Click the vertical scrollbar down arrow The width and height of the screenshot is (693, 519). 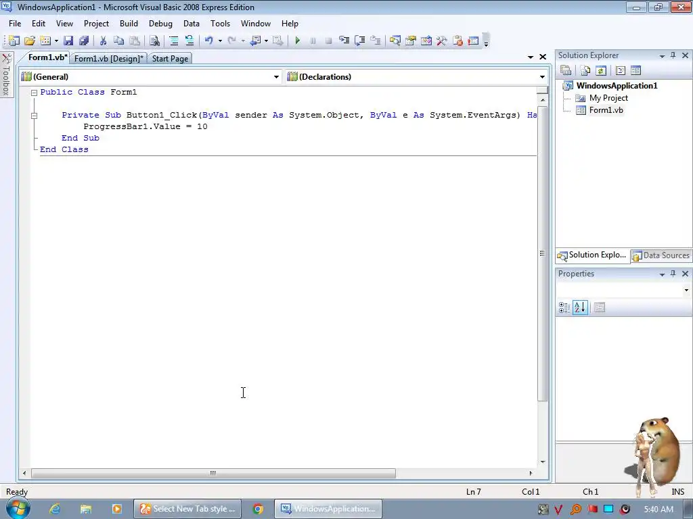(542, 462)
